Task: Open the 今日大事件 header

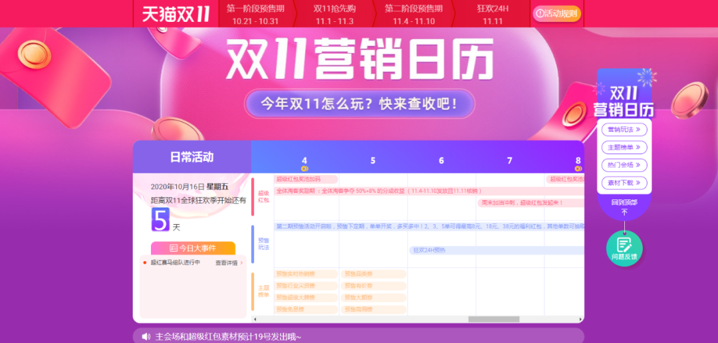Action: coord(193,248)
